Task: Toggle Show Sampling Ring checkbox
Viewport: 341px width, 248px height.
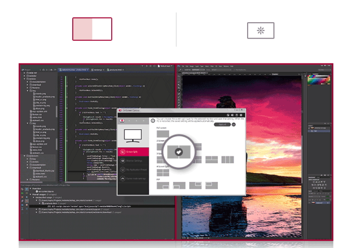Action: [x=235, y=70]
